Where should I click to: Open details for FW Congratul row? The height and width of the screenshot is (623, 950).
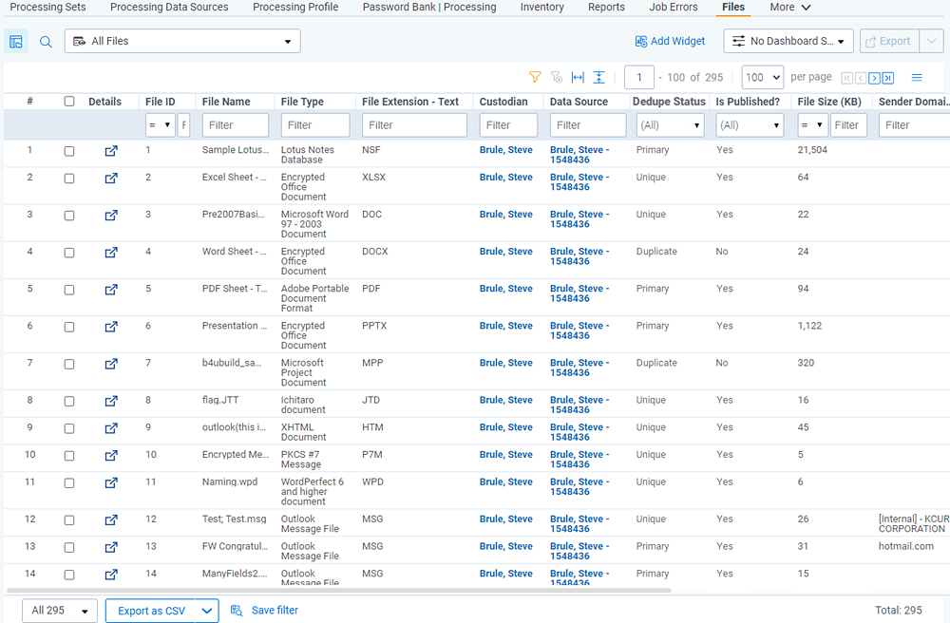click(111, 547)
